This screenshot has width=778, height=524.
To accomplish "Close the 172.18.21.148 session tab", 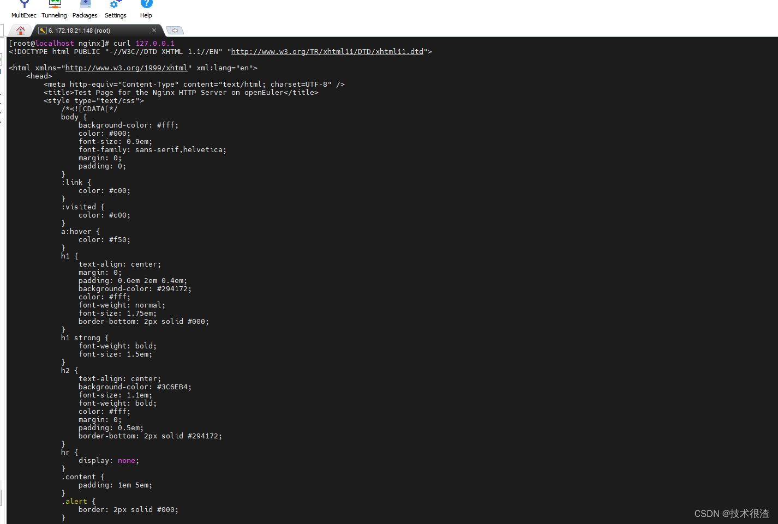I will (154, 31).
